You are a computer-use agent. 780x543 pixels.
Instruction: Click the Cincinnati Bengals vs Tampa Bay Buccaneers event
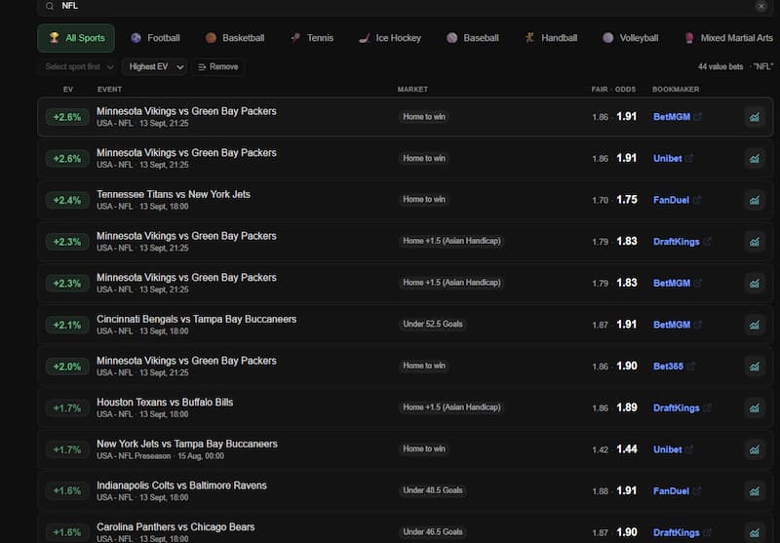coord(197,319)
